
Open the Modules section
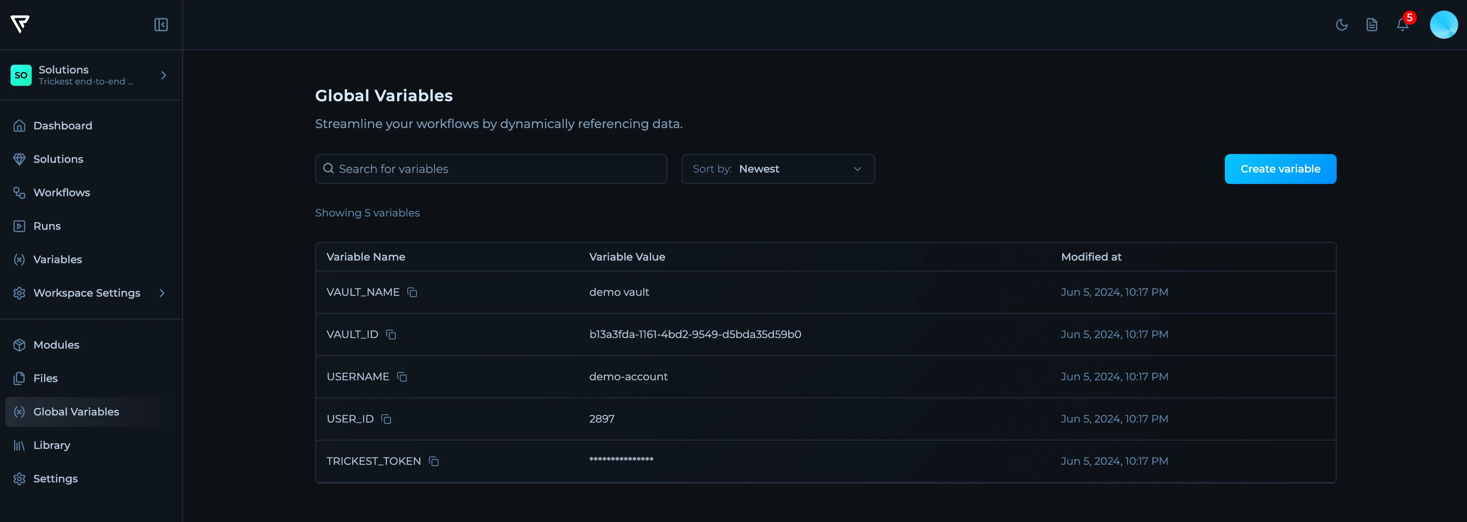point(56,345)
